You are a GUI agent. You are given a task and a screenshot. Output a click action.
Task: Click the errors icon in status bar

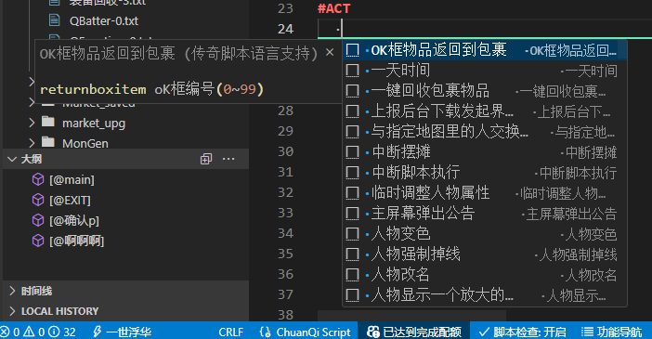tap(5, 332)
